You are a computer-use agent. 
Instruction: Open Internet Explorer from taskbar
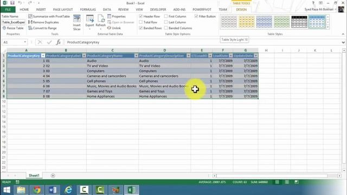tap(68, 190)
